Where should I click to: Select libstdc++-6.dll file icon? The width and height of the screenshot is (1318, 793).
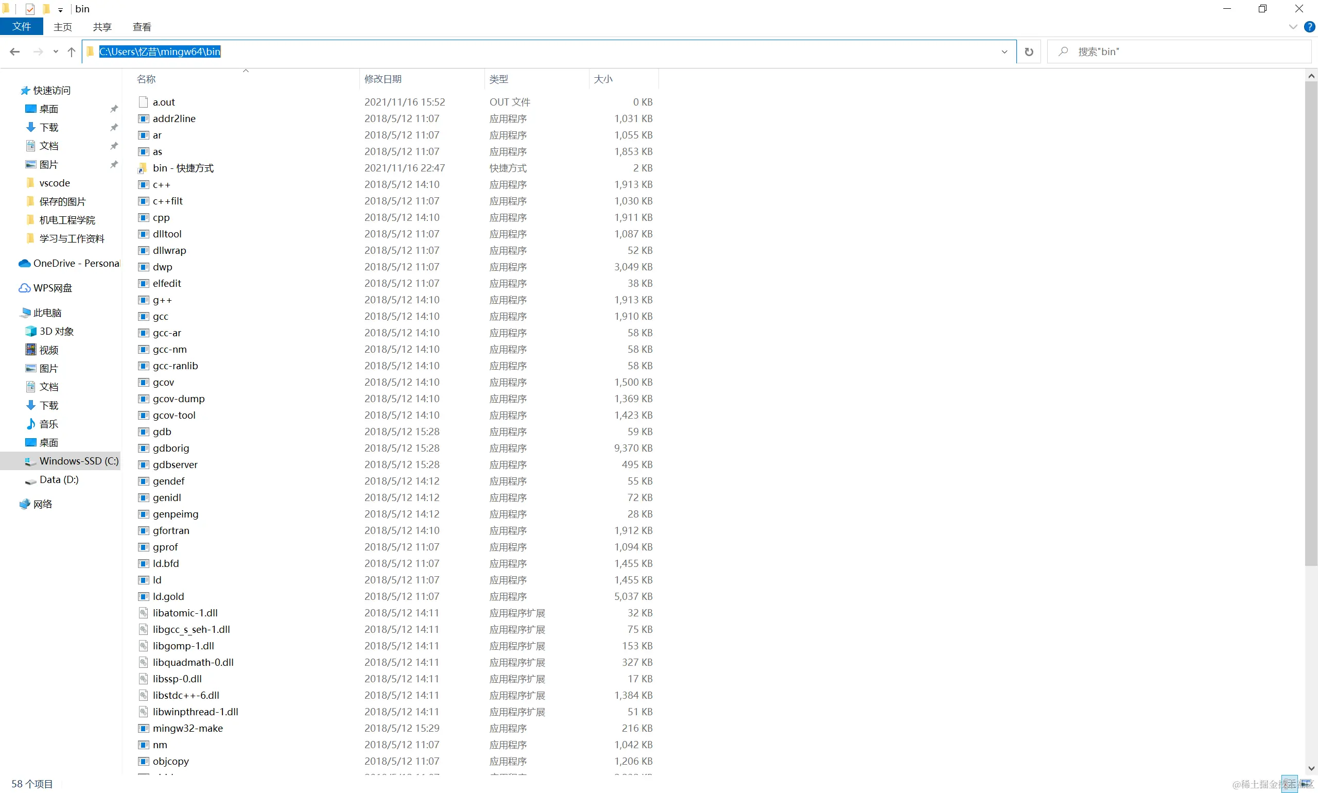(x=143, y=695)
